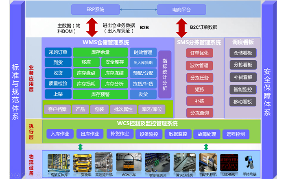Open the 仓储看板 dashboard block
Screen dimensions: 286x179
click(x=243, y=53)
